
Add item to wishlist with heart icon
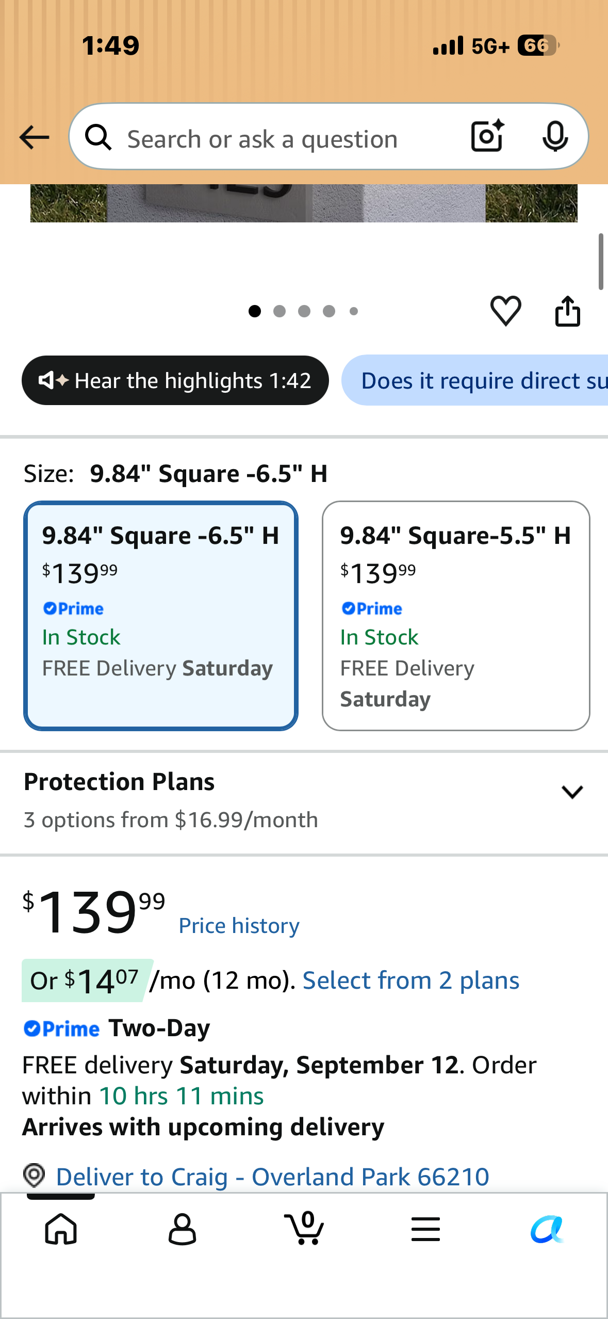coord(505,311)
